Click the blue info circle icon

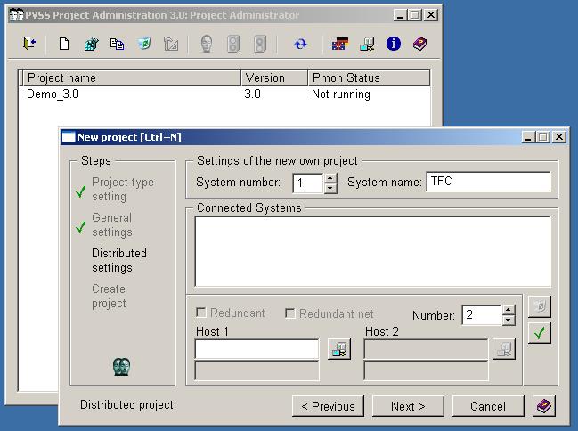click(x=394, y=44)
